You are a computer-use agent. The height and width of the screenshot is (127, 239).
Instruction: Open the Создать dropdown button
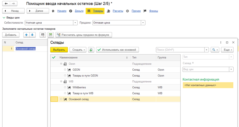(x=78, y=50)
